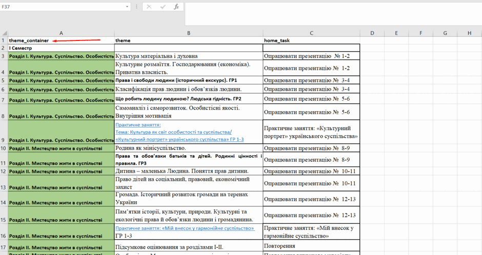Click 'Опрацювати презентацію № 3-4' in row 5
Viewport: 482px width, 255px height.
[x=311, y=80]
